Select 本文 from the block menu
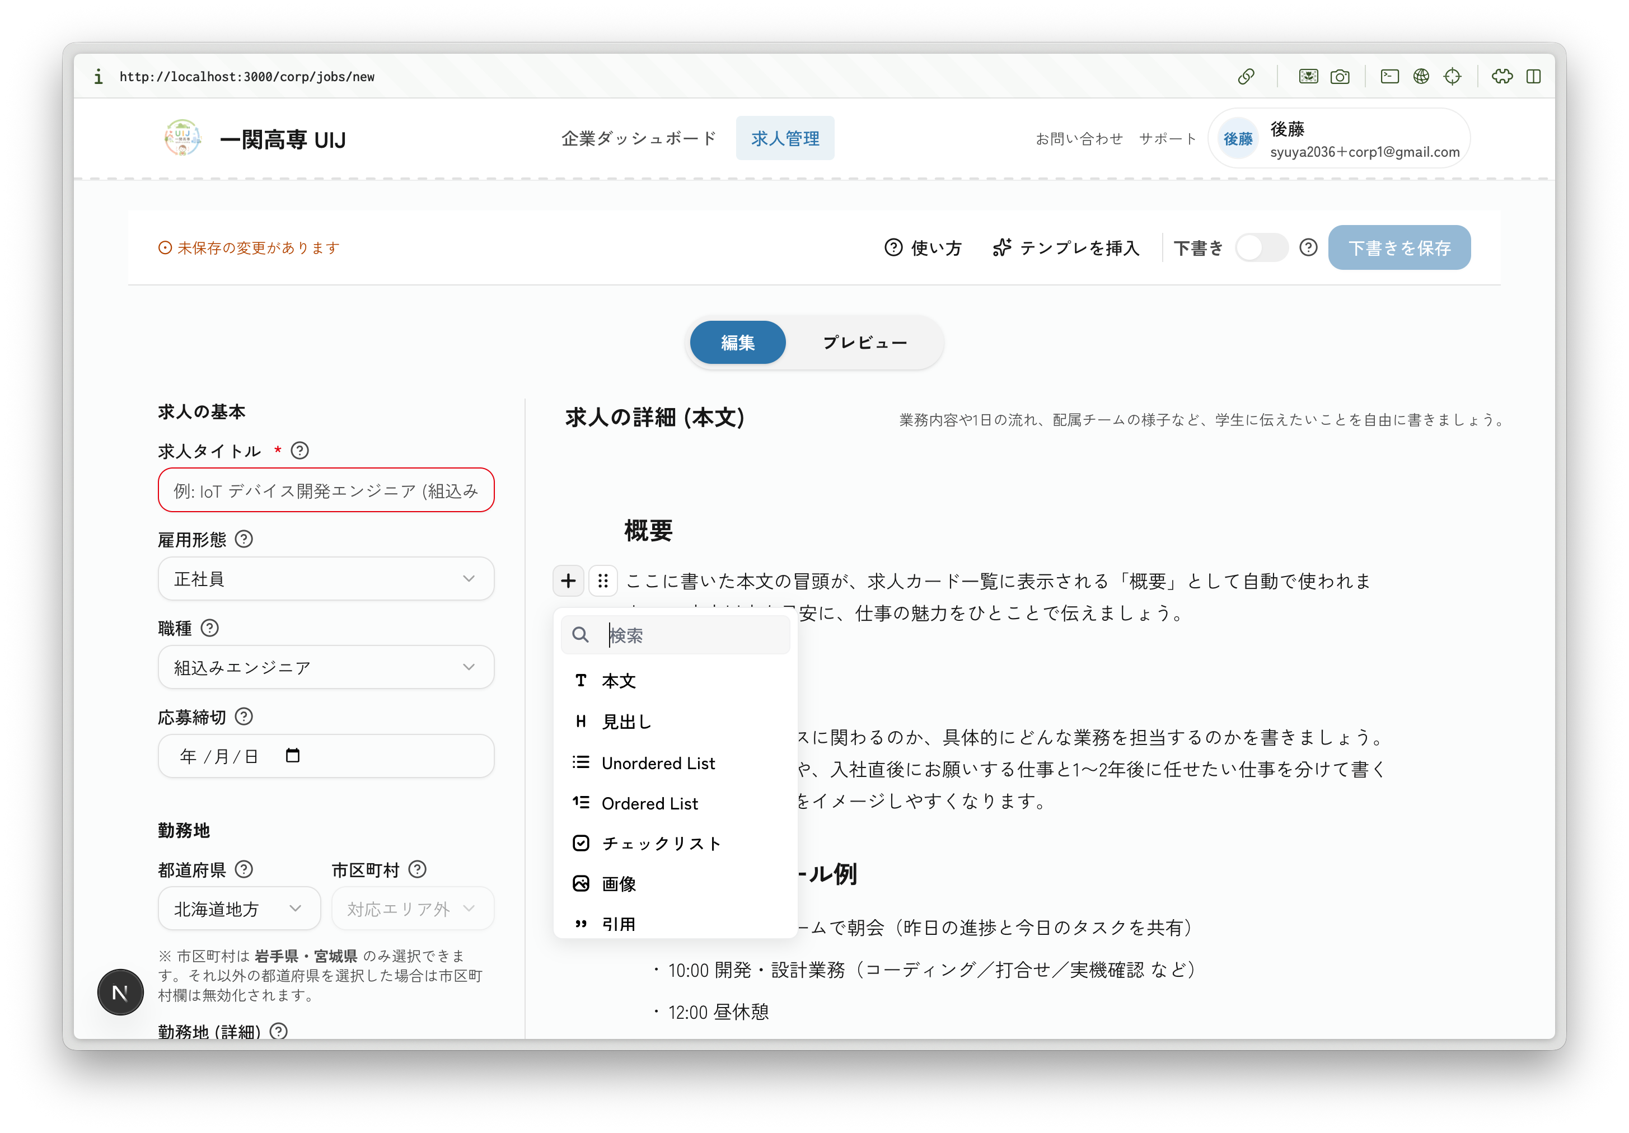This screenshot has width=1629, height=1133. (675, 681)
